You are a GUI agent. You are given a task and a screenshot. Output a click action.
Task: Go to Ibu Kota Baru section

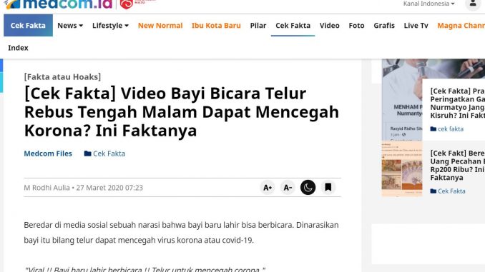[216, 25]
